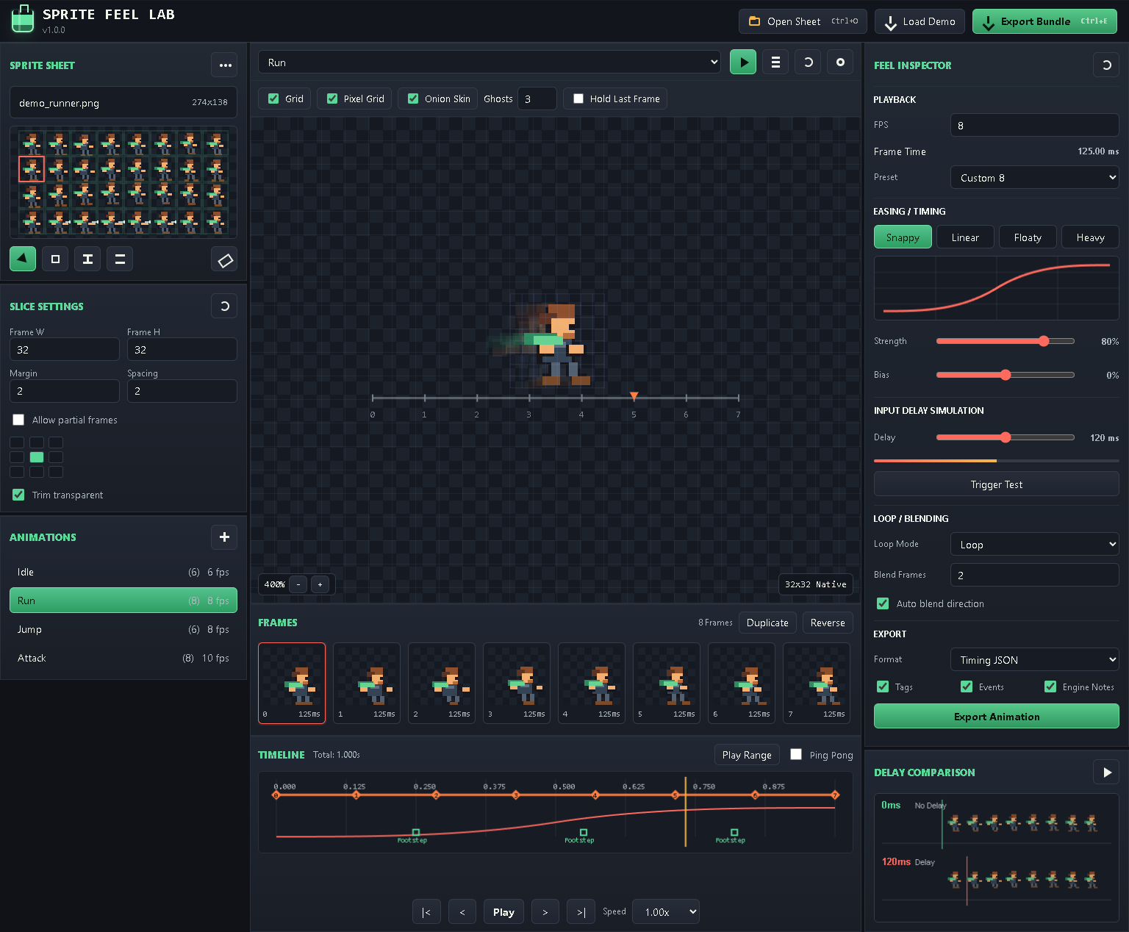The image size is (1129, 932).
Task: Play the Delay Comparison preview
Action: click(x=1106, y=772)
